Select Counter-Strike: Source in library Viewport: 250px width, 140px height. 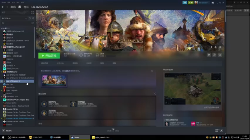point(15,122)
